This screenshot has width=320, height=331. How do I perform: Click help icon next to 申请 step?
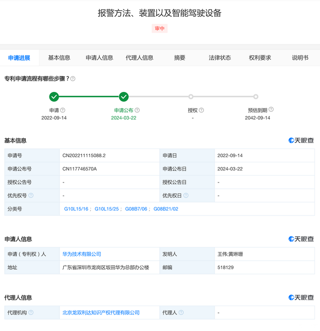[63, 110]
